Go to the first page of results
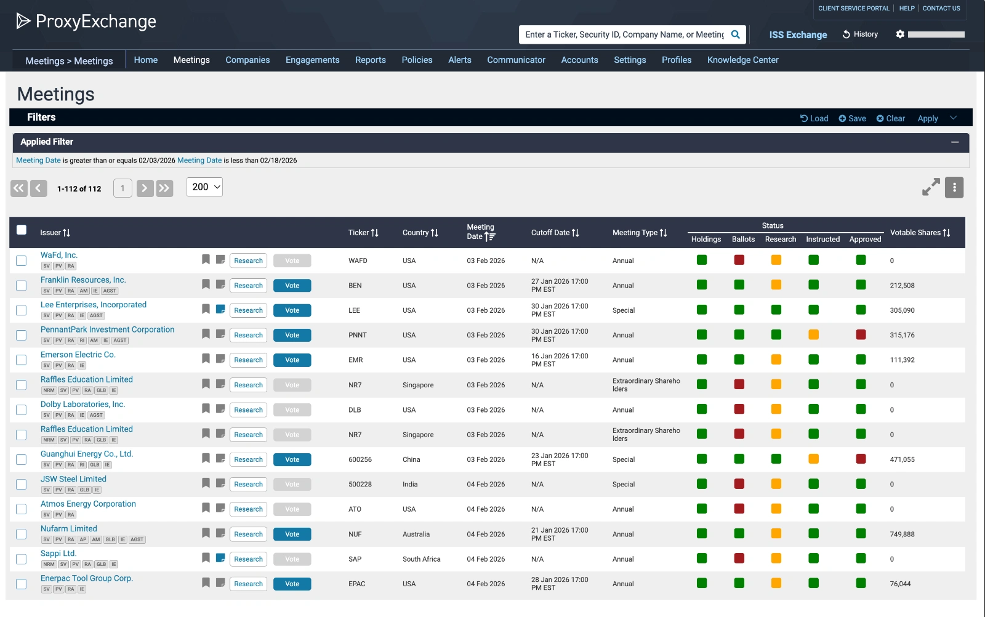985x617 pixels. [19, 188]
